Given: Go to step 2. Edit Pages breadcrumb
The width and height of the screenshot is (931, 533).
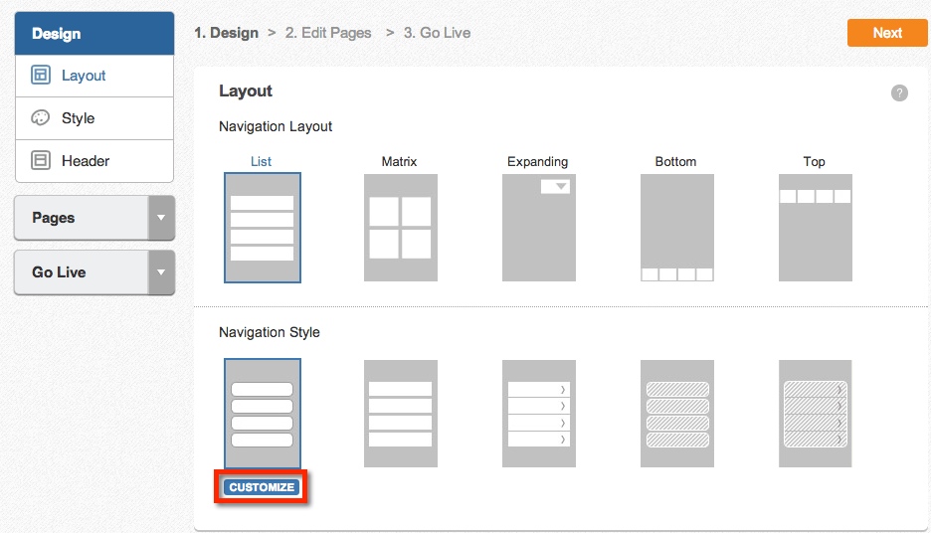Looking at the screenshot, I should [328, 33].
